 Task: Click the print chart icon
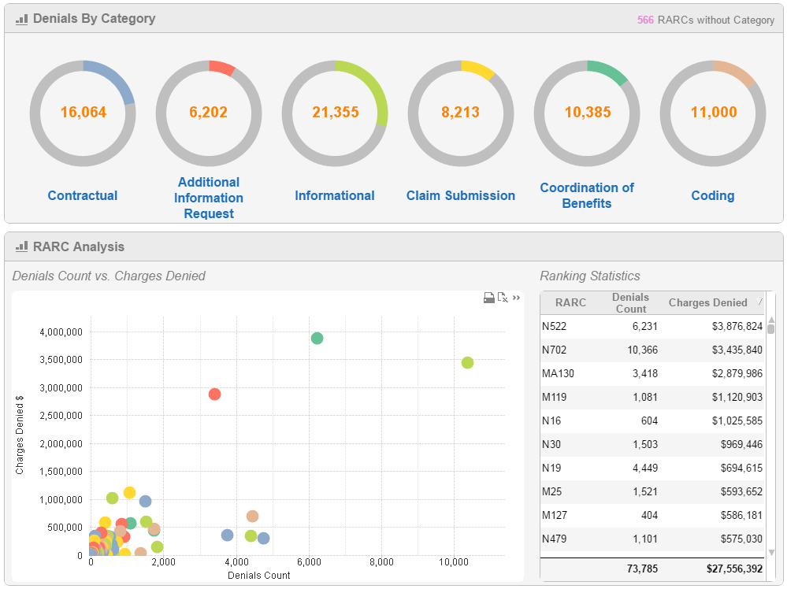(x=489, y=298)
